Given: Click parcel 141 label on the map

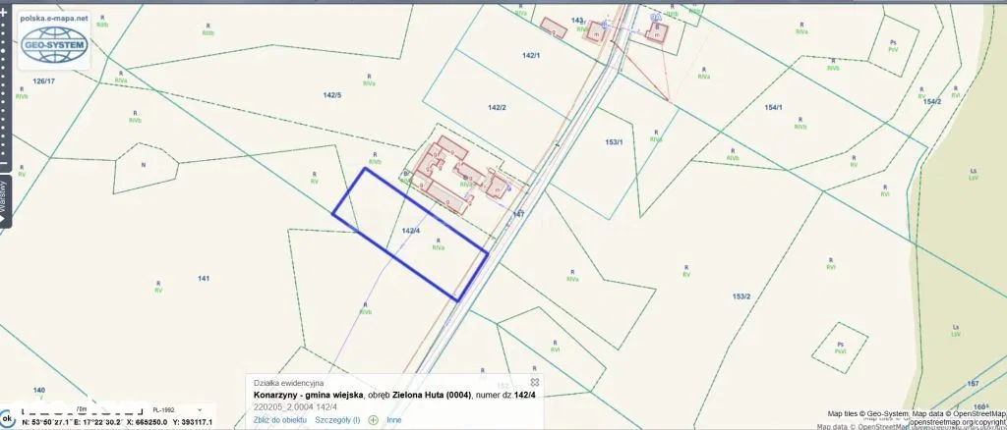Looking at the screenshot, I should [204, 279].
